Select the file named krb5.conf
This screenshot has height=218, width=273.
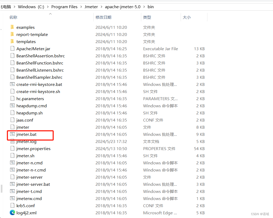click(x=26, y=206)
